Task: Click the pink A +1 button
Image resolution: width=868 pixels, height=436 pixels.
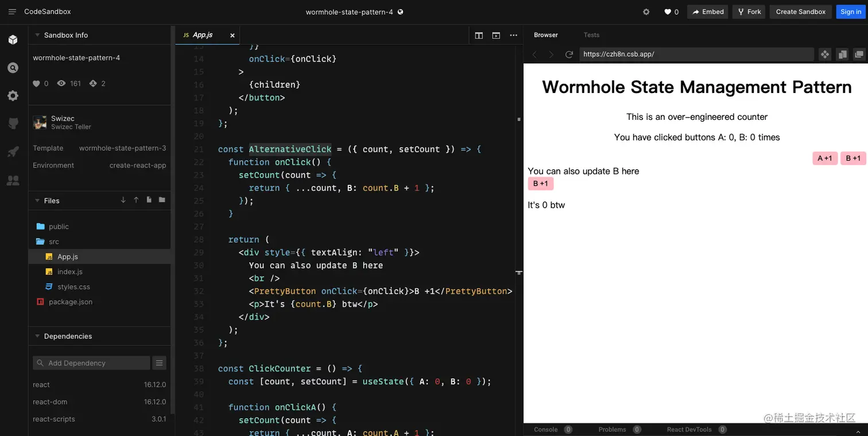Action: coord(824,158)
